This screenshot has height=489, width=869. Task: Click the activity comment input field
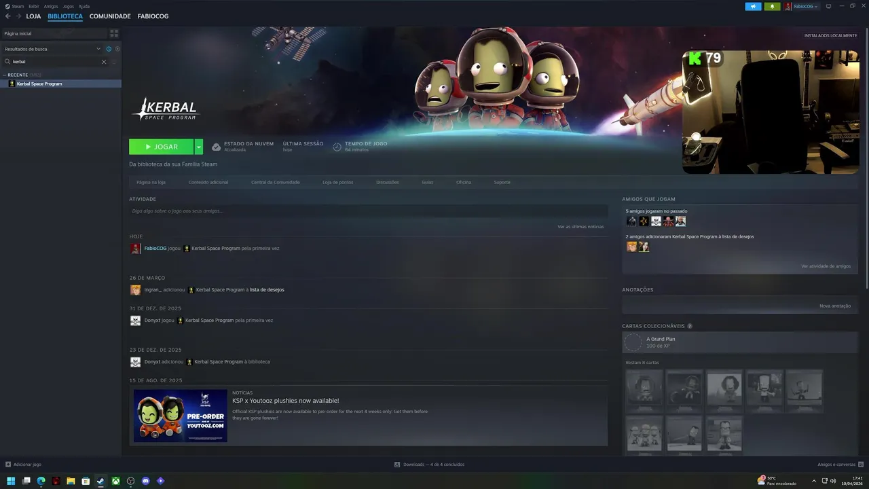[x=369, y=211]
